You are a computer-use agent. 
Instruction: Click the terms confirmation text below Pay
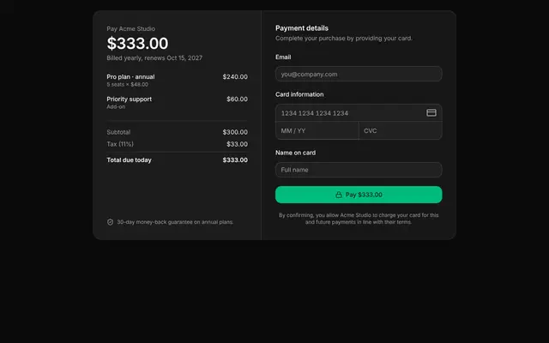tap(359, 219)
